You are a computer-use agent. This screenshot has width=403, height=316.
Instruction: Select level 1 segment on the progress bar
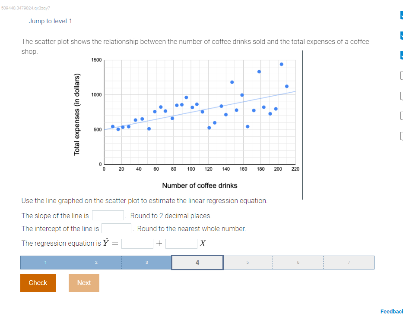tap(45, 262)
